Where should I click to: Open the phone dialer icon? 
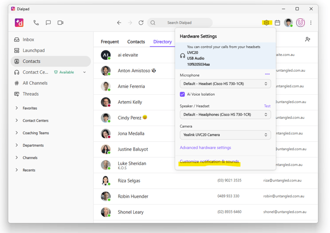[x=36, y=23]
